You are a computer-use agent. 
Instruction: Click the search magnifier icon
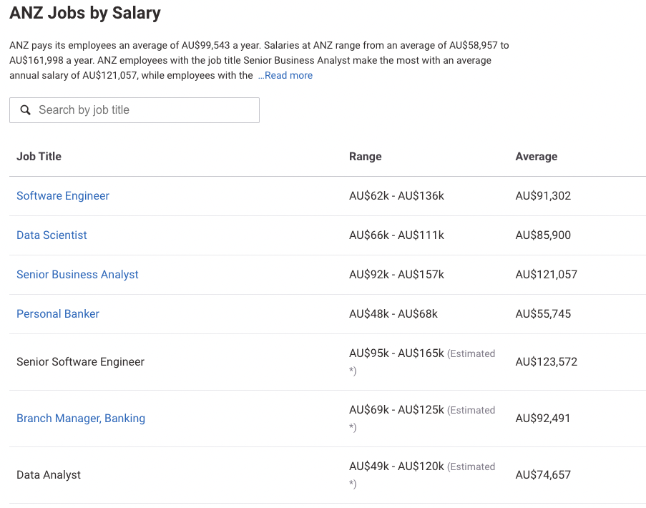(26, 110)
